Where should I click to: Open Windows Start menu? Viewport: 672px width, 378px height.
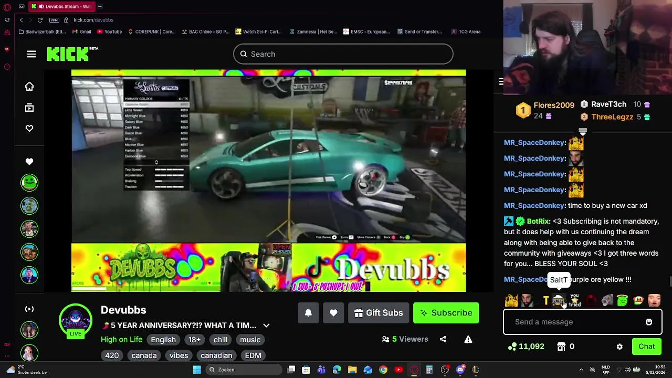pyautogui.click(x=197, y=370)
